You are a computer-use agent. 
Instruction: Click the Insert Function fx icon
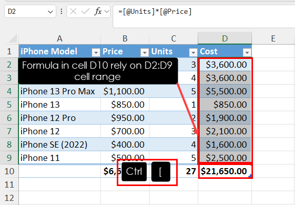98,11
